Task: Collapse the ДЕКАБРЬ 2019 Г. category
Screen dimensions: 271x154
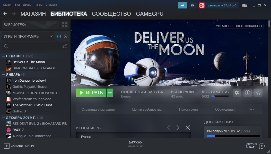Action: 3,118
